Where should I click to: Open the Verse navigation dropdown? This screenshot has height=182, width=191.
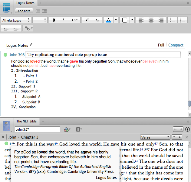pos(155,137)
